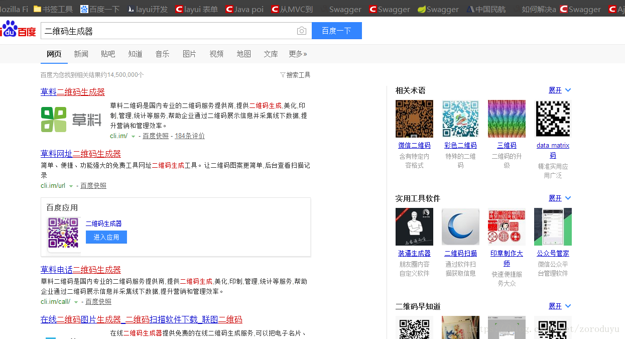The image size is (625, 339).
Task: Switch to the 视频 tab
Action: 216,54
